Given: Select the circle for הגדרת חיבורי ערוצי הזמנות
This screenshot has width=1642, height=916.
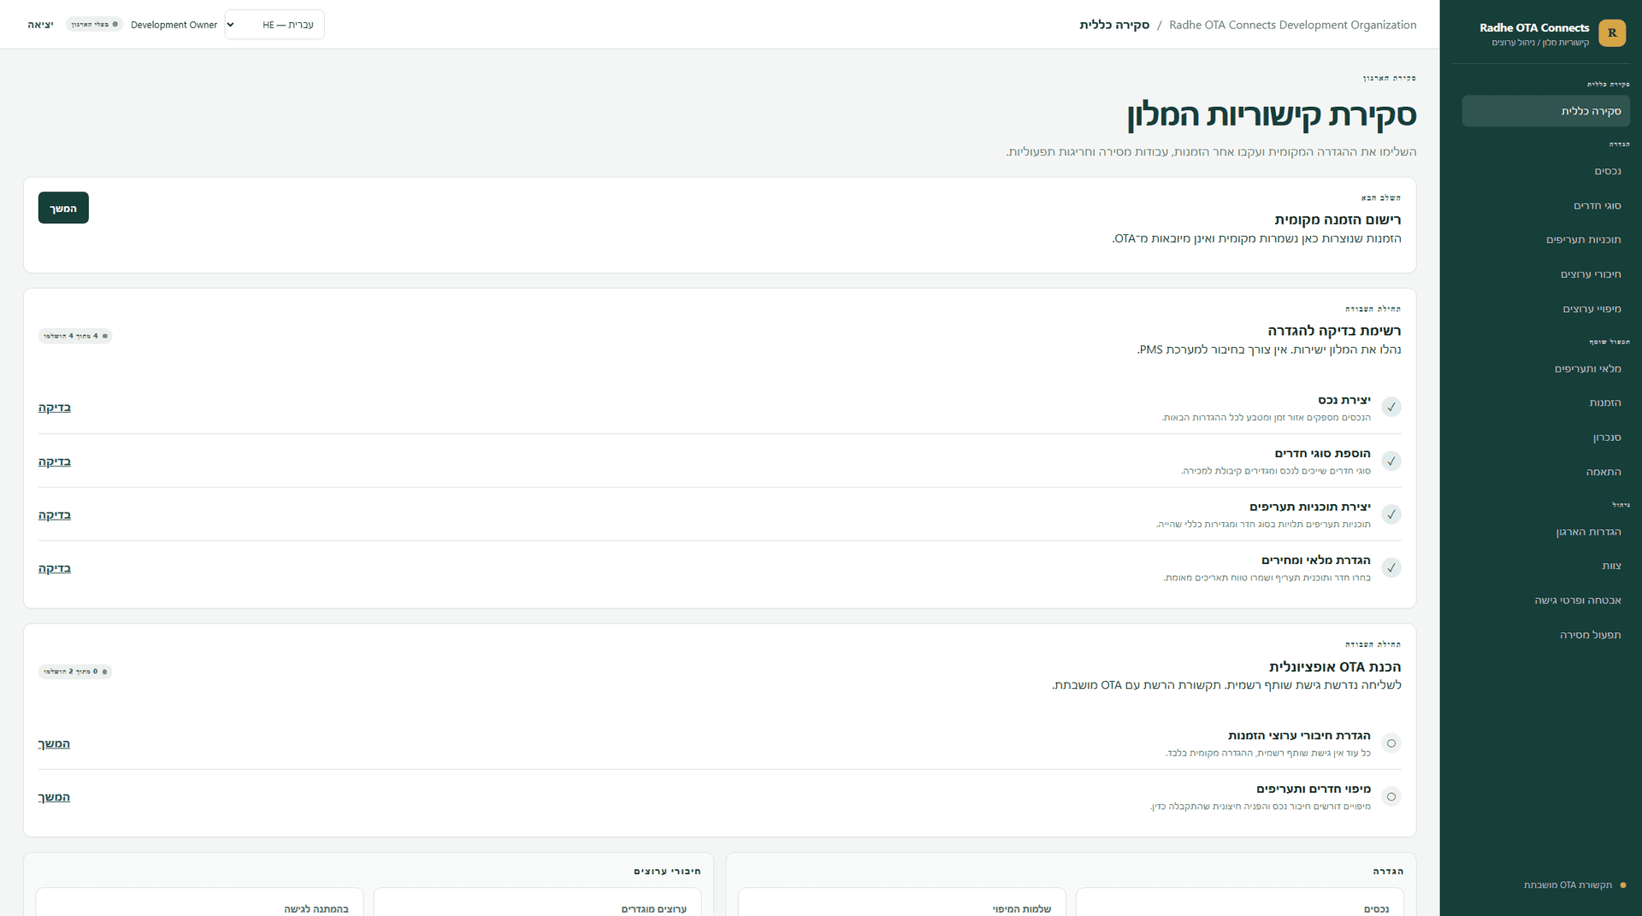Looking at the screenshot, I should pyautogui.click(x=1391, y=743).
